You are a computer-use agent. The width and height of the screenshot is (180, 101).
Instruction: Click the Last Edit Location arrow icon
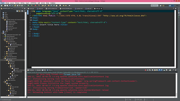(64, 5)
